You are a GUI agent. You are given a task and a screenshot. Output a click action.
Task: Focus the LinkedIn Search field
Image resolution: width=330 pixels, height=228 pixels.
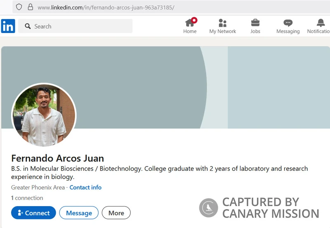click(75, 26)
